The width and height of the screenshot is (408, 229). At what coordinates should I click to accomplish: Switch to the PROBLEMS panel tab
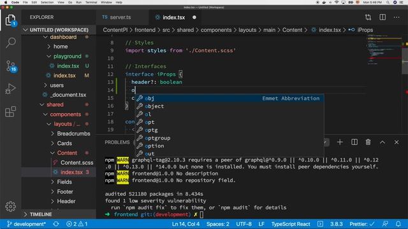coord(117,142)
